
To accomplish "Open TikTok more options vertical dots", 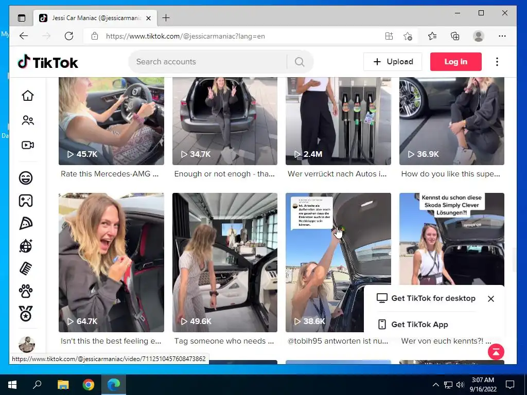I will (497, 62).
